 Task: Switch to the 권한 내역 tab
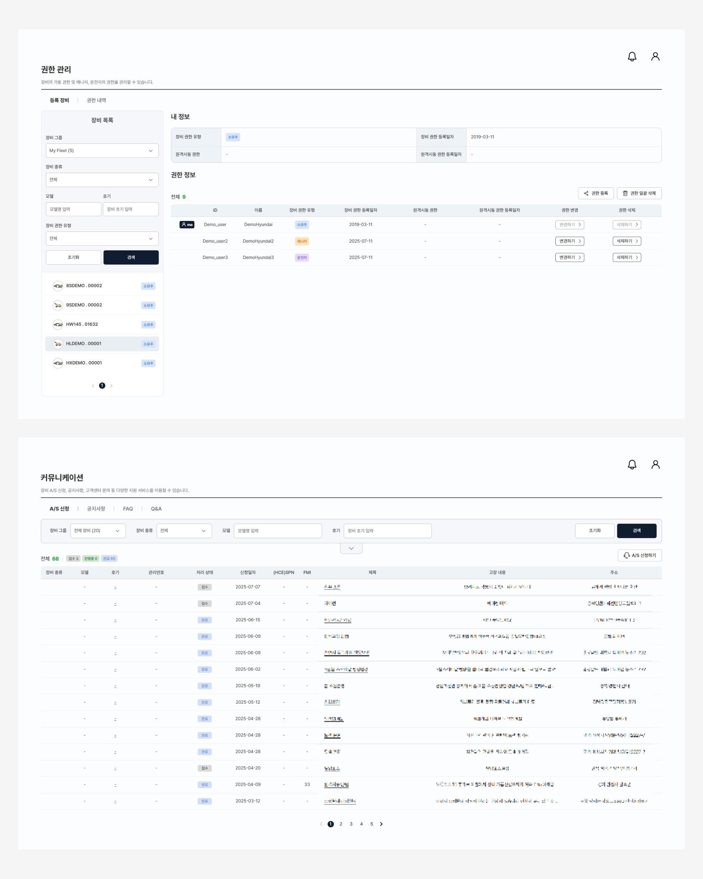(x=96, y=100)
